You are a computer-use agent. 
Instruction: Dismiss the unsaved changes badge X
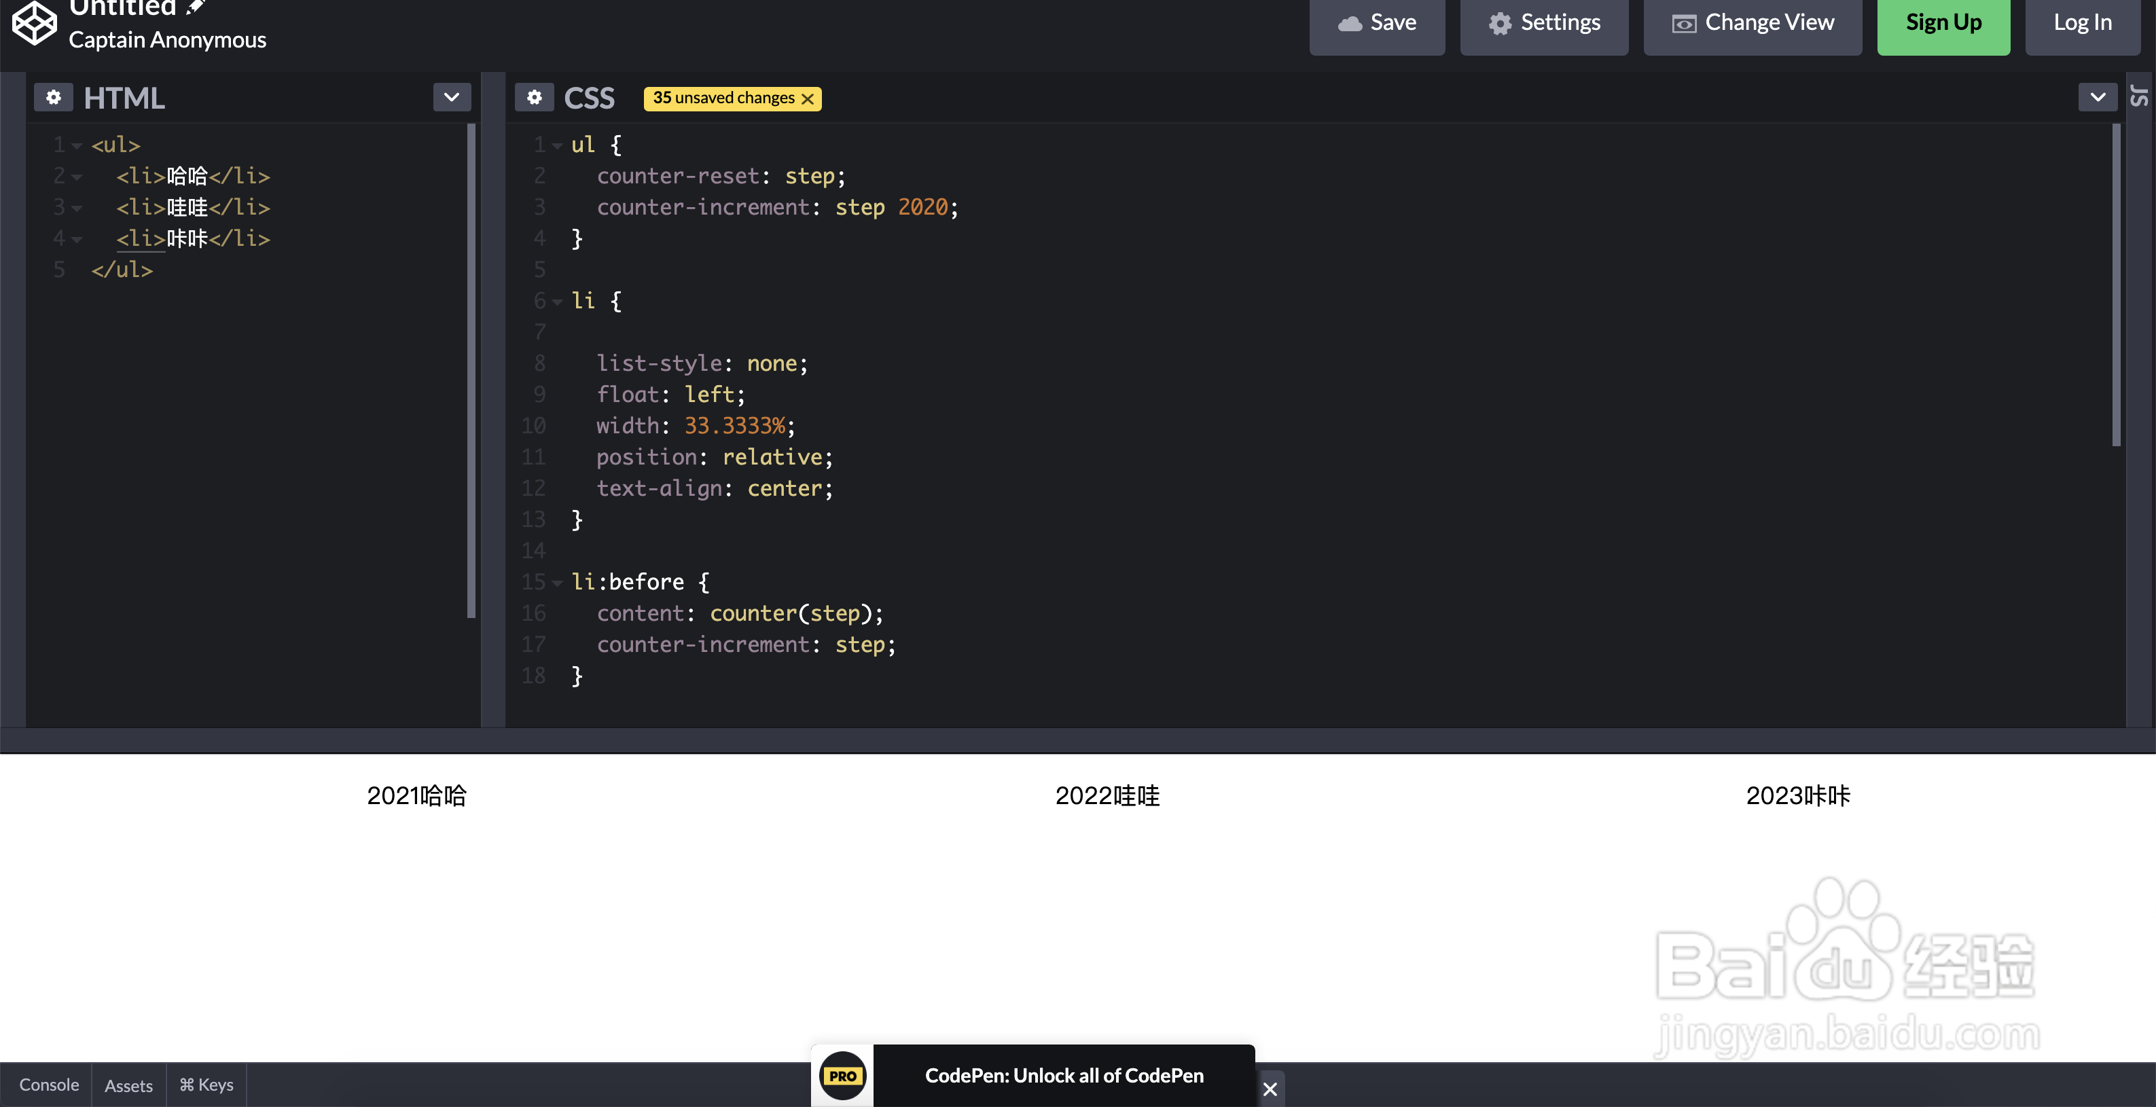[808, 98]
